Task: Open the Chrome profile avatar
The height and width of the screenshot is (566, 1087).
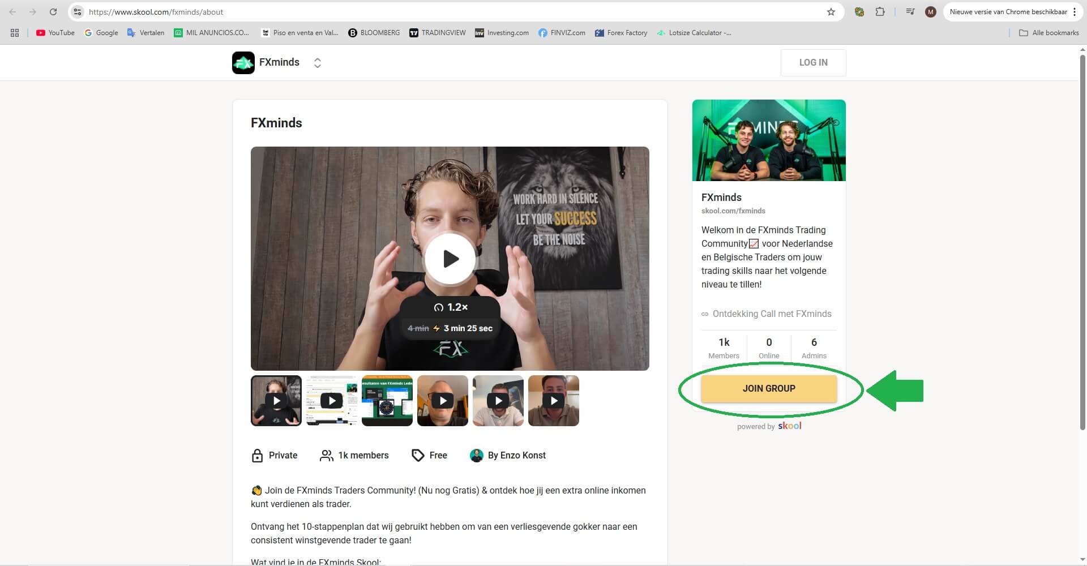Action: 930,11
